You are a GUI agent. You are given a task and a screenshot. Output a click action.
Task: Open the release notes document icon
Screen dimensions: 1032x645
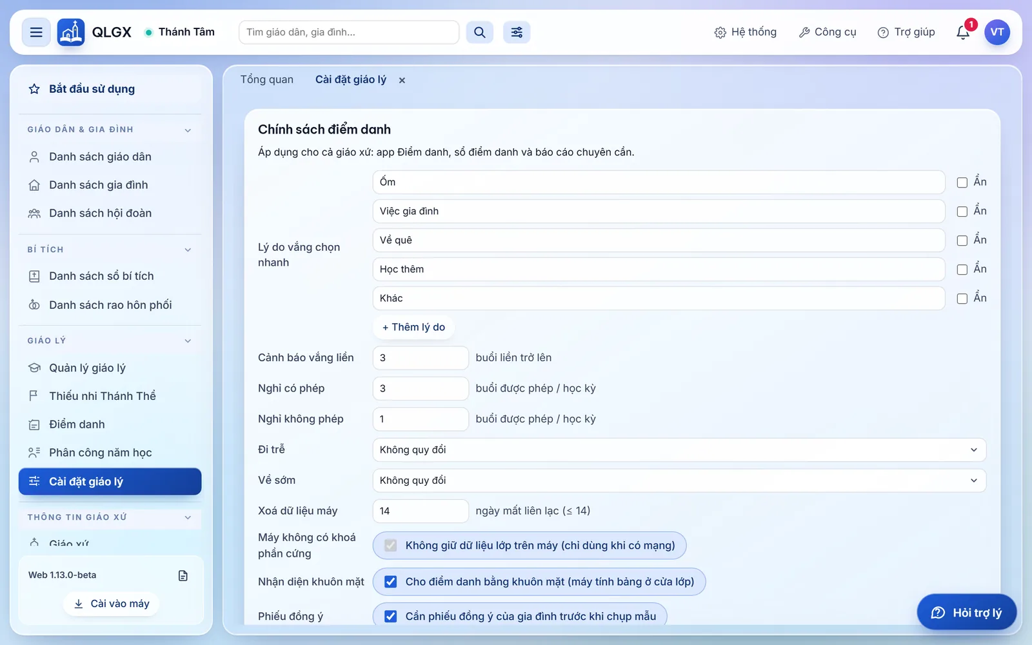pos(183,575)
